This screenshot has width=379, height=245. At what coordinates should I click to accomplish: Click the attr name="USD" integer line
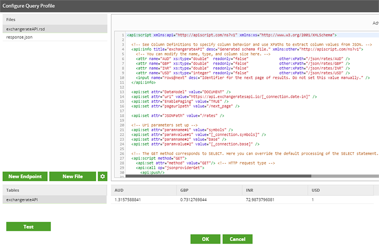coord(243,73)
